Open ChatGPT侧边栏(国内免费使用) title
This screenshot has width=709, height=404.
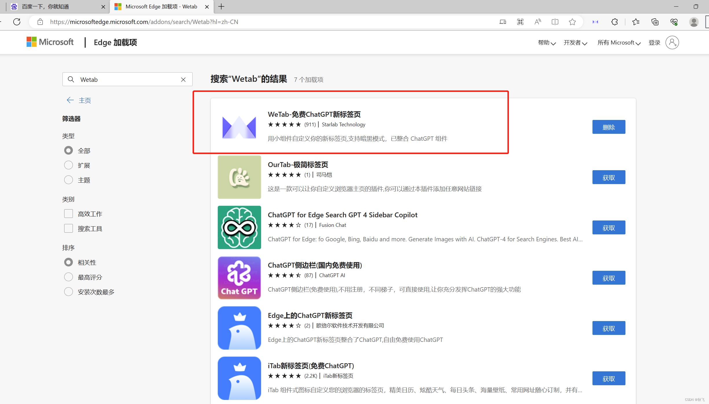coord(315,265)
